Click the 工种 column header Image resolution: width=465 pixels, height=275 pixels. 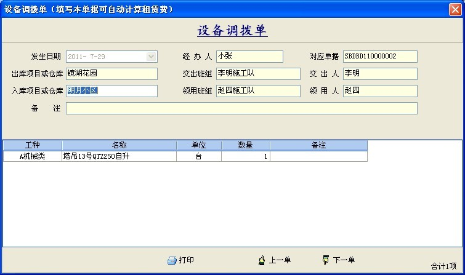[x=33, y=145]
